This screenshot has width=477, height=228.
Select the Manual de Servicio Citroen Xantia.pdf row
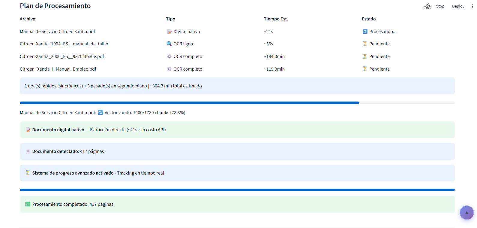coord(57,32)
